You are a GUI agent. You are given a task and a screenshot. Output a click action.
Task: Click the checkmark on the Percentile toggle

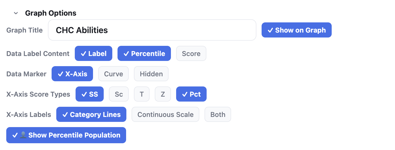(126, 53)
